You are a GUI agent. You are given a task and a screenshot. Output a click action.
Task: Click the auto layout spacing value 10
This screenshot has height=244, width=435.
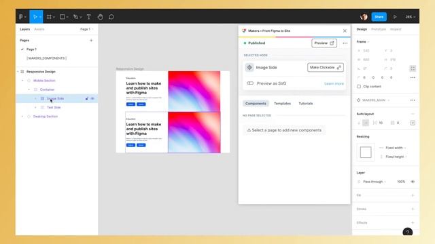[x=381, y=123]
